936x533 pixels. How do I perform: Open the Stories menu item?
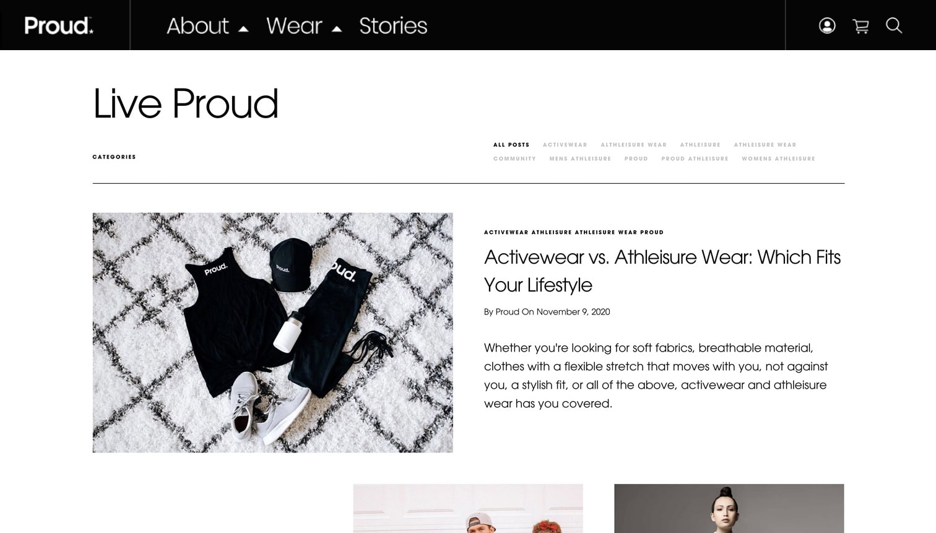[393, 25]
